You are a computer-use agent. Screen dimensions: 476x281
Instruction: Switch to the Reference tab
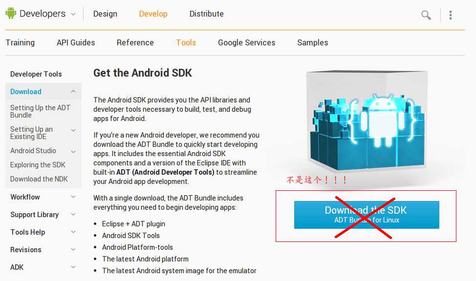[135, 43]
